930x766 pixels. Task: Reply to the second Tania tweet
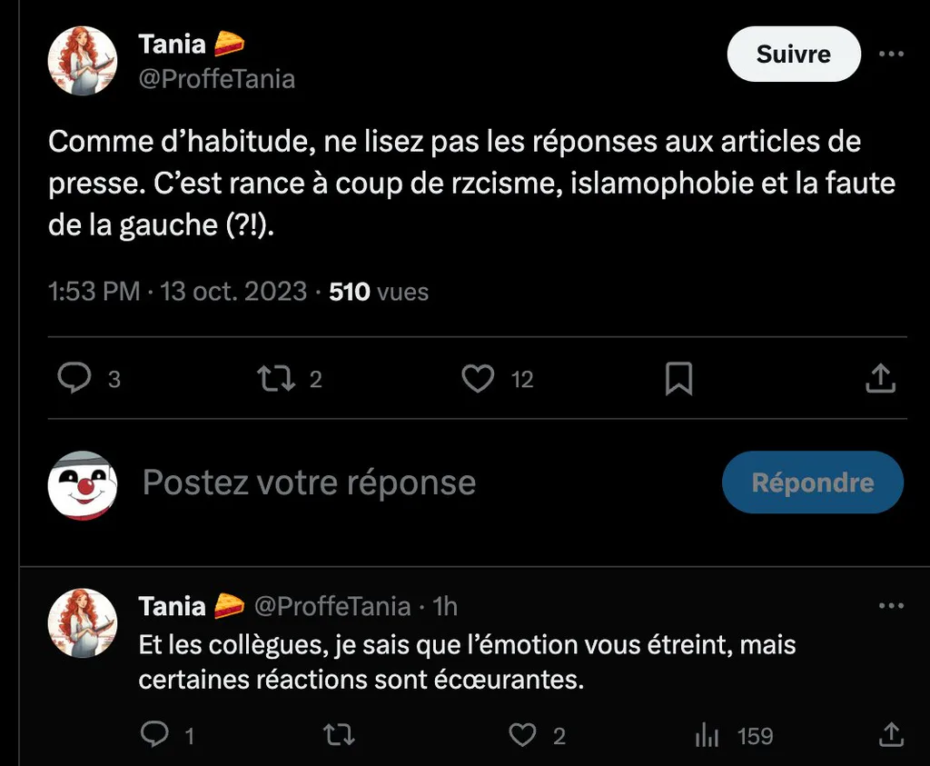tap(154, 734)
